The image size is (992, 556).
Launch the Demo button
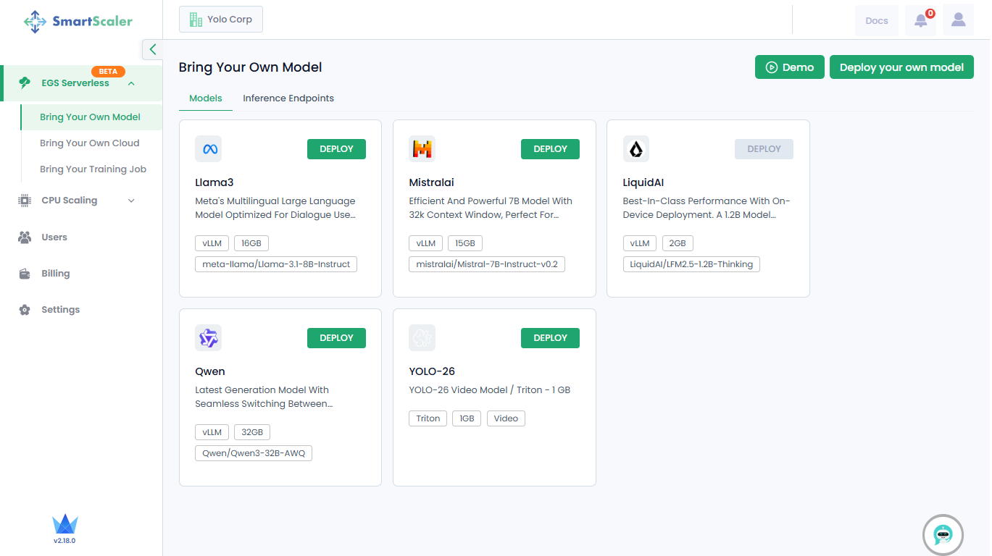pyautogui.click(x=789, y=67)
